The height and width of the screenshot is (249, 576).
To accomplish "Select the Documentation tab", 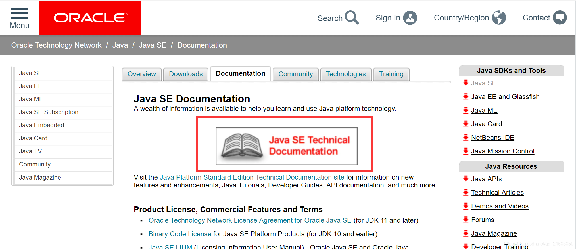I will tap(241, 74).
